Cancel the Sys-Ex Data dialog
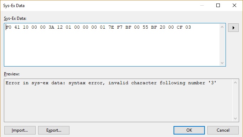This screenshot has height=137, width=243. pyautogui.click(x=223, y=130)
